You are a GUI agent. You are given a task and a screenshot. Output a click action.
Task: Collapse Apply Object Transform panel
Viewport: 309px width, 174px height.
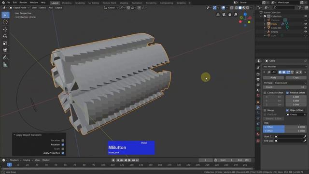(x=14, y=135)
